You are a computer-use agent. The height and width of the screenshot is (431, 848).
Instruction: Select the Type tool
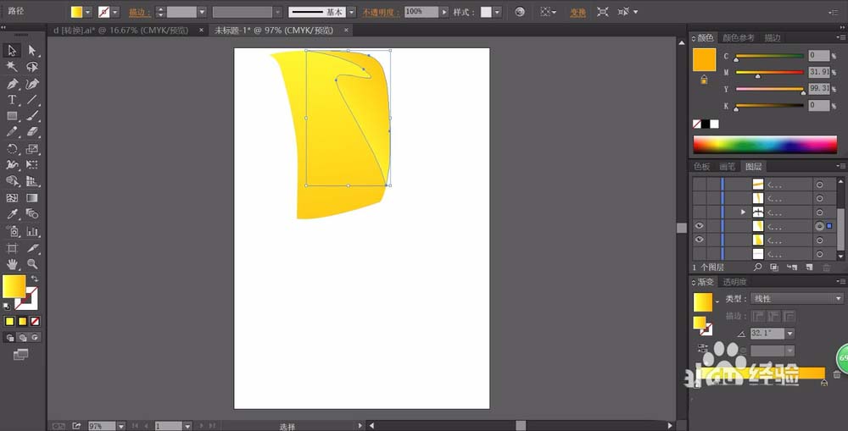pos(12,100)
